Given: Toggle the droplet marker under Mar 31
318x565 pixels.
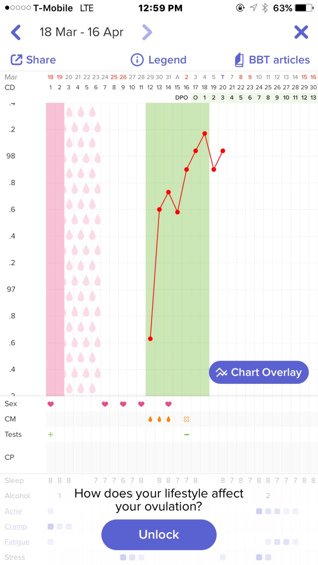Looking at the screenshot, I should click(168, 419).
